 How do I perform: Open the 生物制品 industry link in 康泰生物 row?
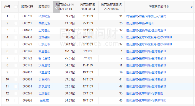(146, 87)
